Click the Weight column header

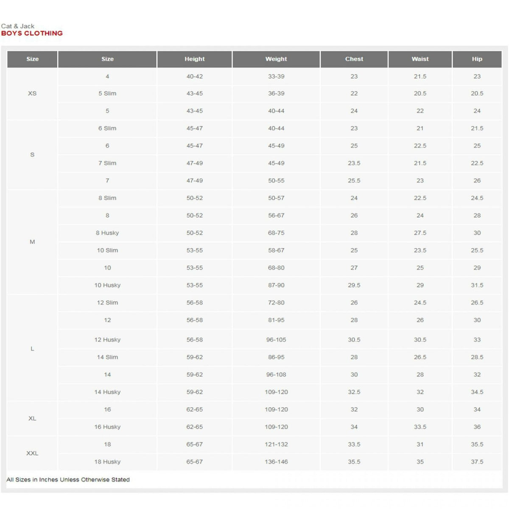(x=276, y=59)
